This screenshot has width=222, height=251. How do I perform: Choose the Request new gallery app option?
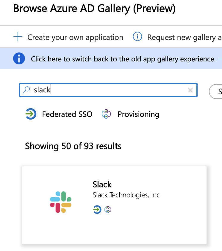pos(184,37)
